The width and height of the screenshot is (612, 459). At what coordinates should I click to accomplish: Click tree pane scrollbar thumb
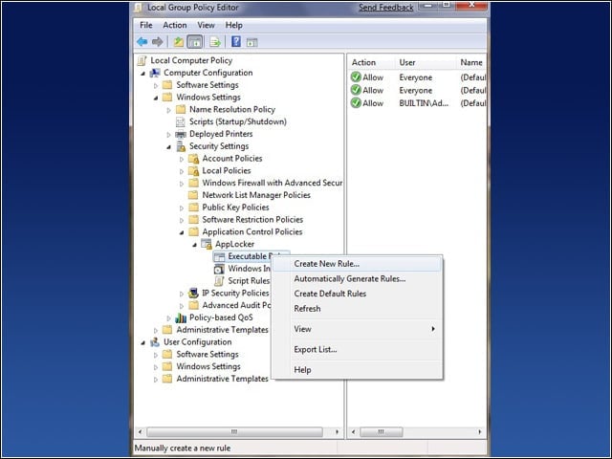click(234, 431)
